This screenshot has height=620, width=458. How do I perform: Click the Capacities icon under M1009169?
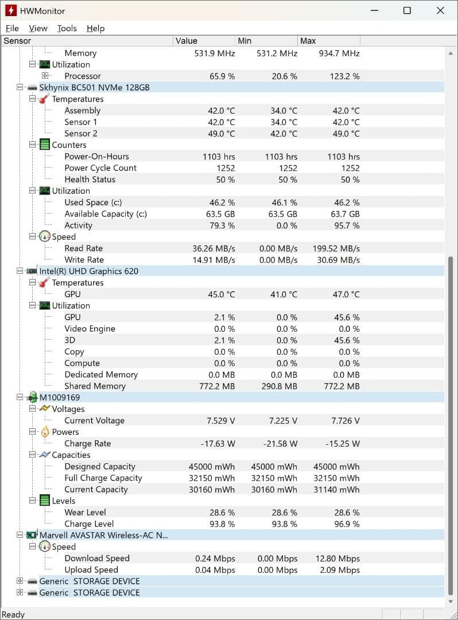click(45, 455)
